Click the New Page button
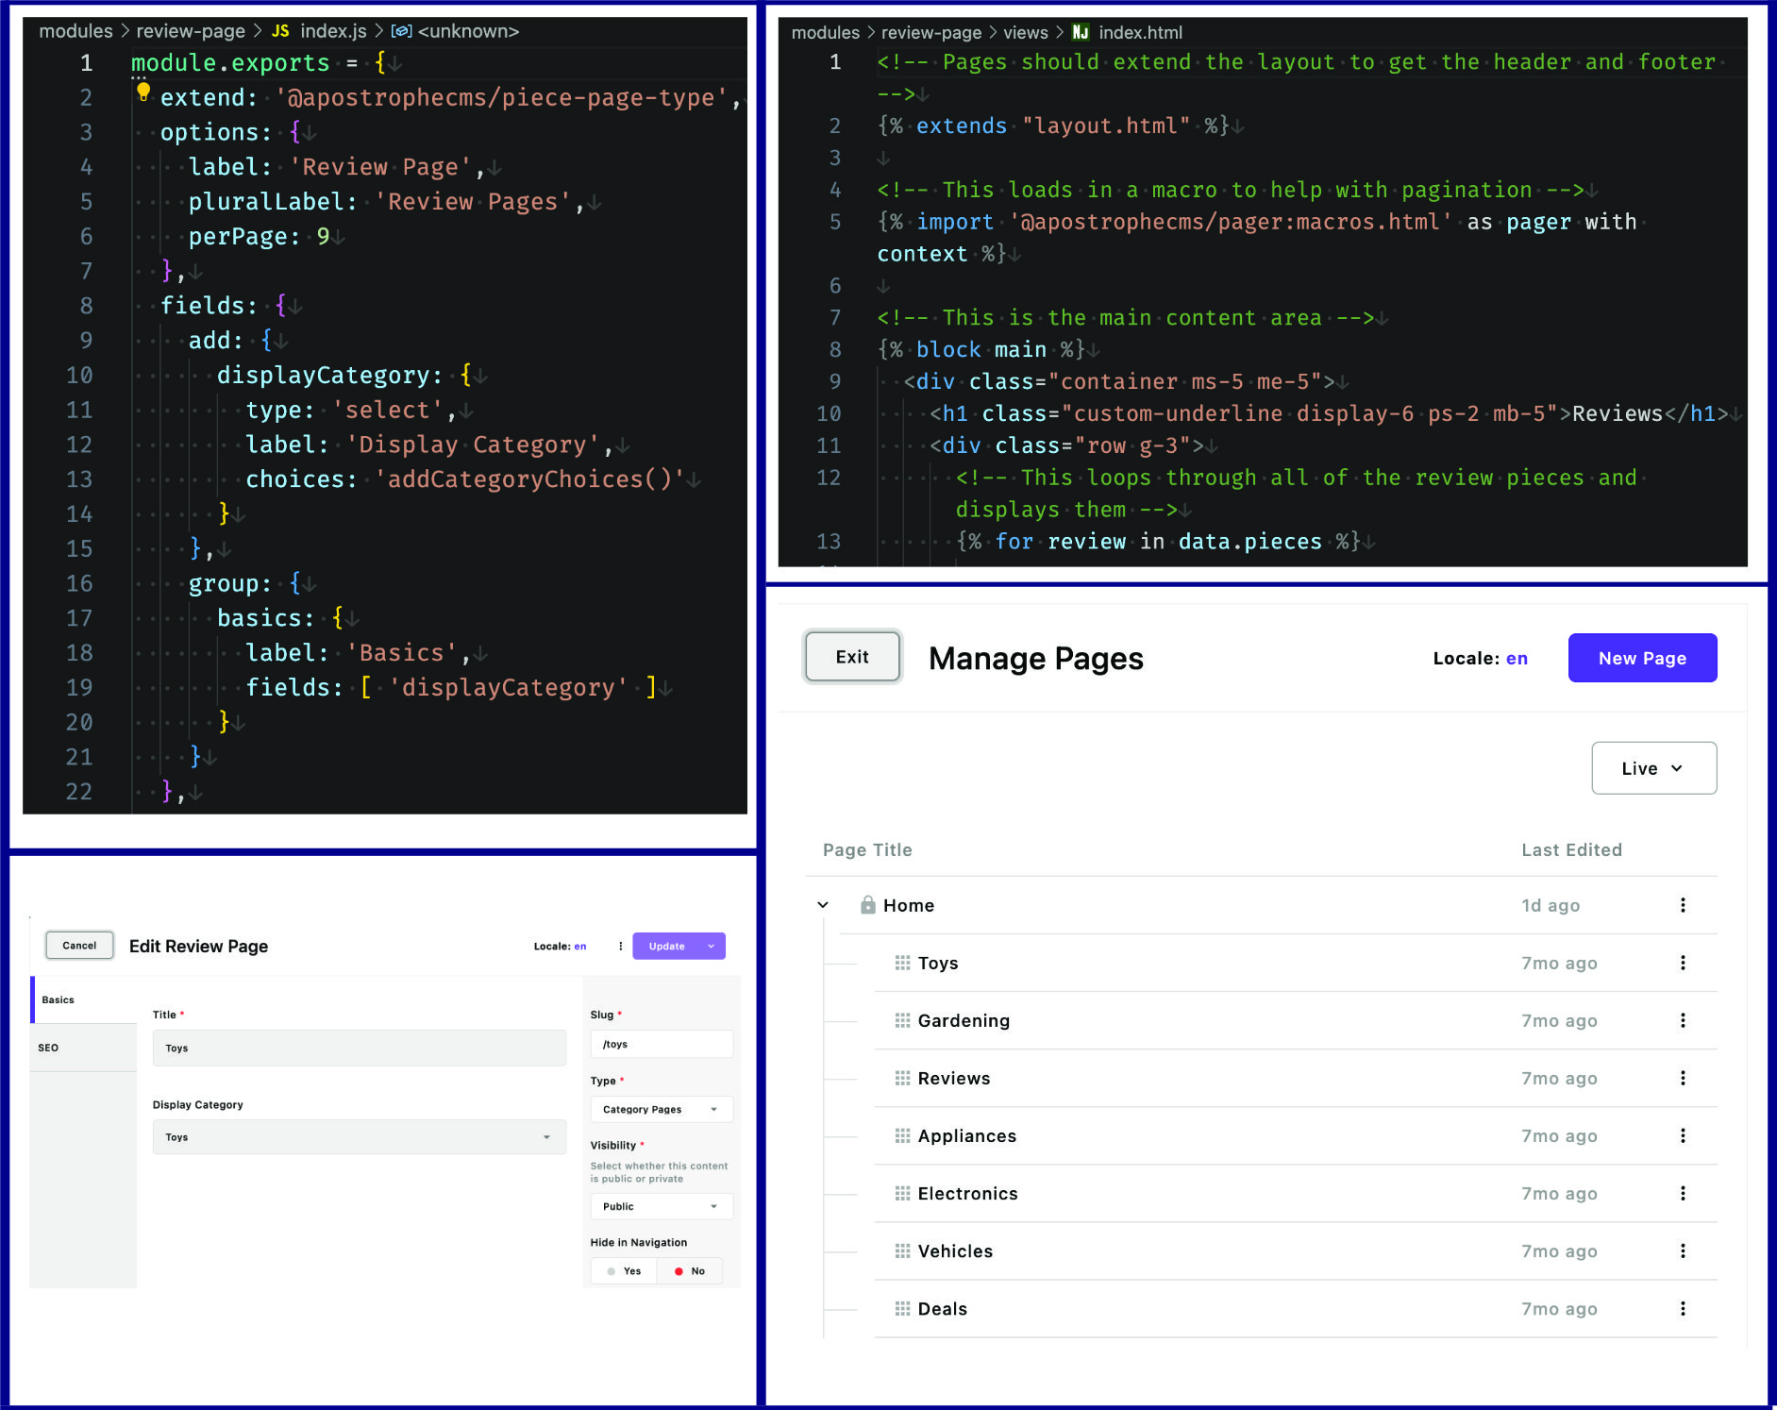 point(1642,658)
